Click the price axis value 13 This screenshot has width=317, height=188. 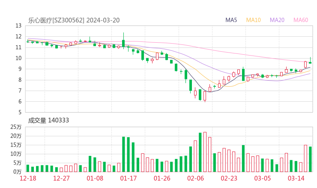click(x=18, y=26)
